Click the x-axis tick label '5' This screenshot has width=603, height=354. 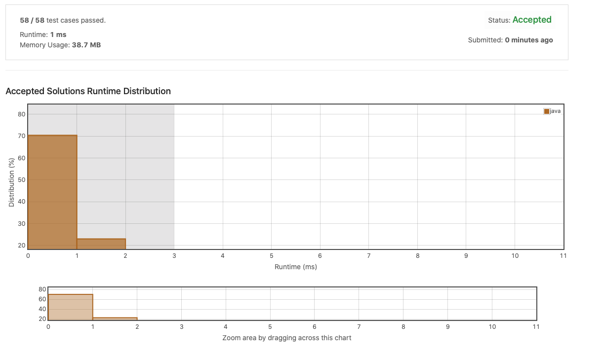pyautogui.click(x=271, y=256)
